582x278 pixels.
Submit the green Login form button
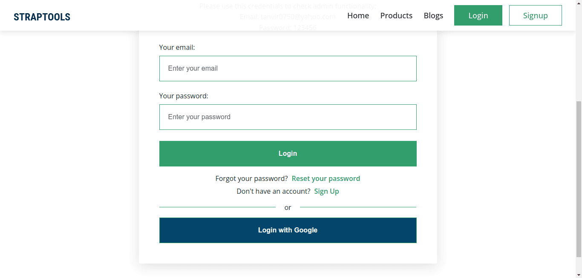[x=288, y=154]
